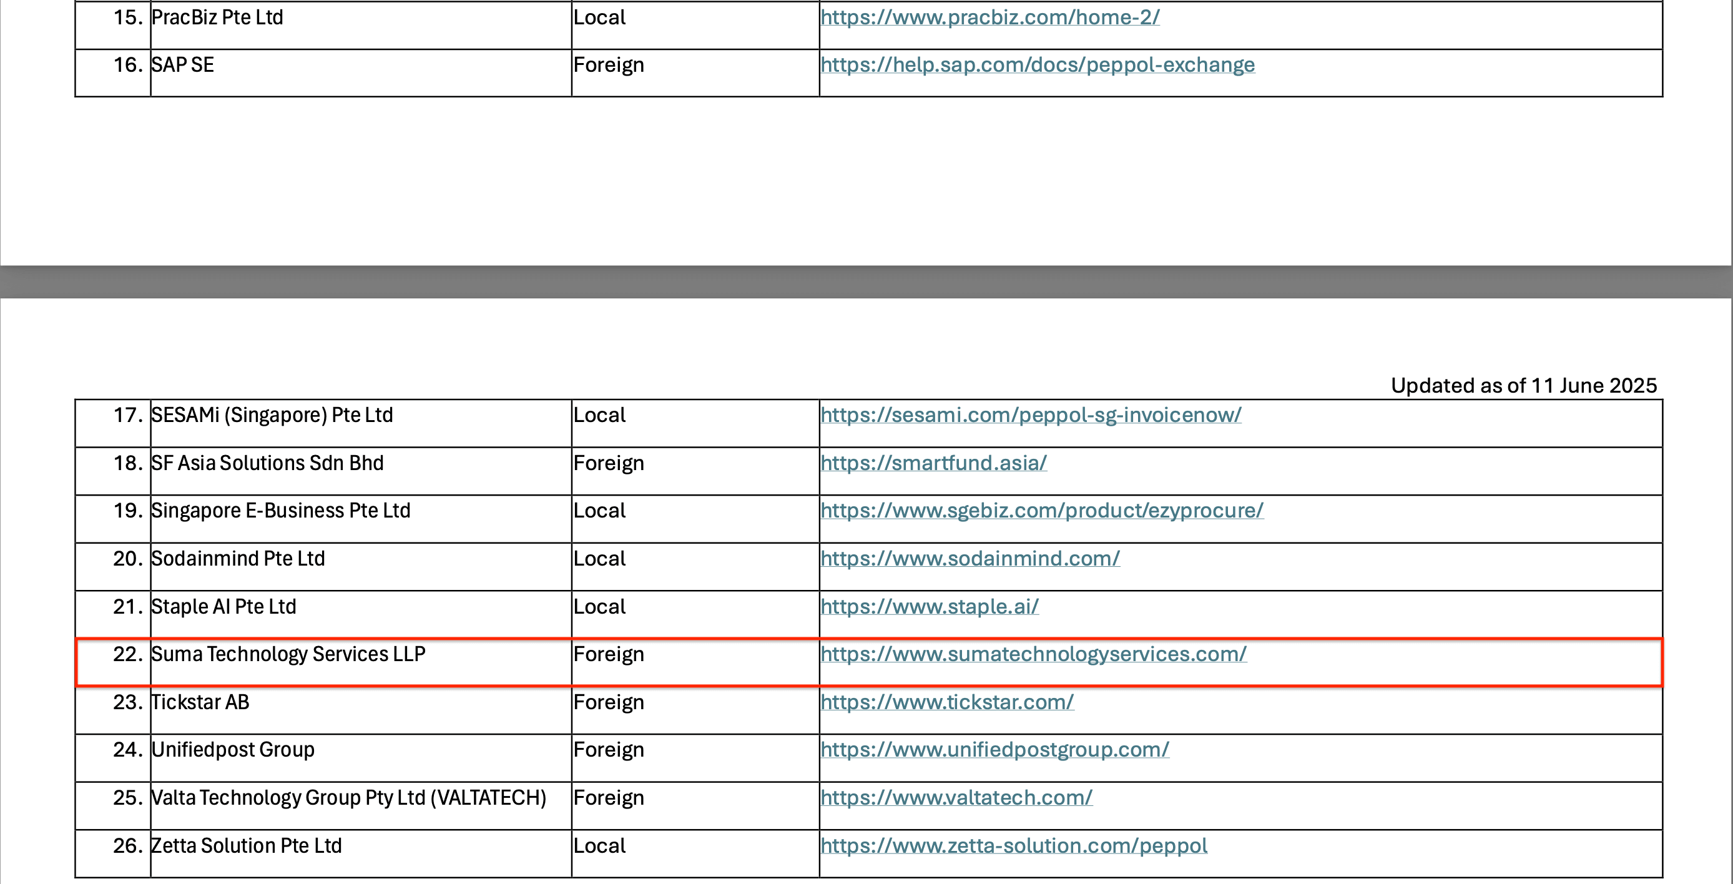Click the Tickstar AB company name
Screen dimensions: 1733x884
pyautogui.click(x=200, y=702)
